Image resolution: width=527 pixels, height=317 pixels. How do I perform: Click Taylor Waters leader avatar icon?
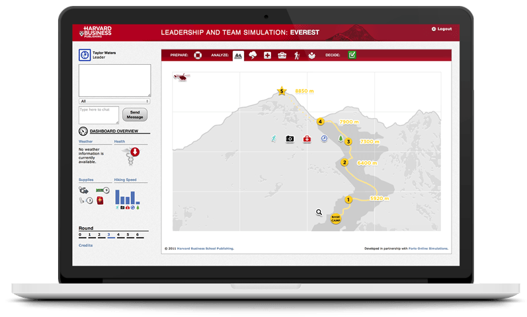(x=85, y=55)
